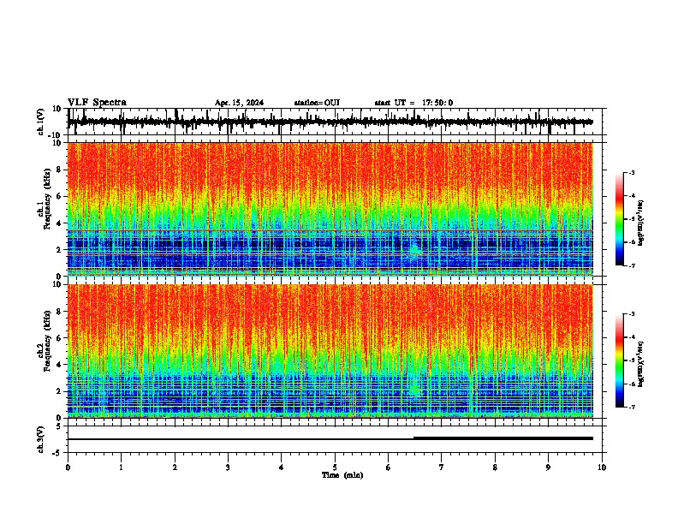
Task: Click the "Time (min)" axis label
Action: (342, 475)
